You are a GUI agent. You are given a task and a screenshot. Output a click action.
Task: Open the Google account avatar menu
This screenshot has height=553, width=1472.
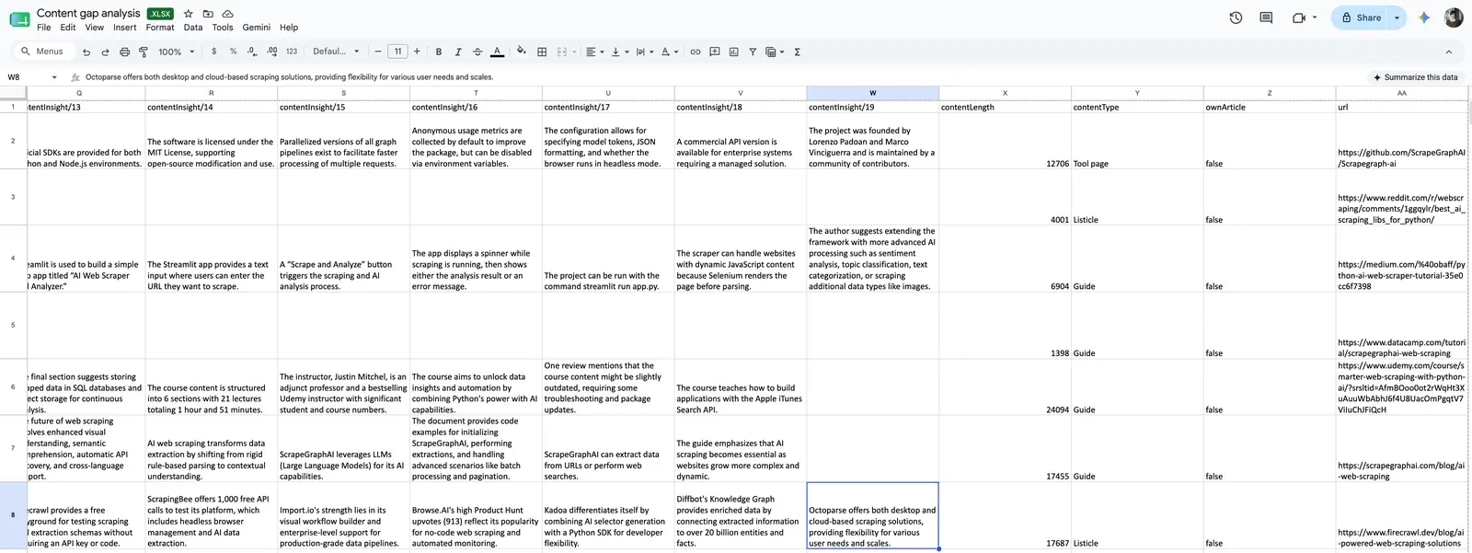1454,17
